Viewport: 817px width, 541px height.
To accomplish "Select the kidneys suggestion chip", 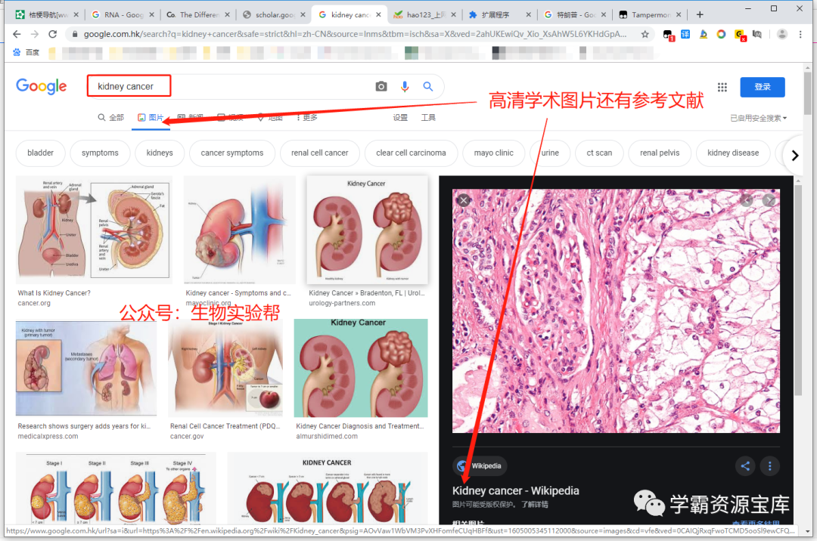I will pyautogui.click(x=160, y=153).
